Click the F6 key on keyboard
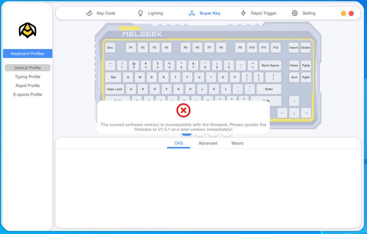 197,48
